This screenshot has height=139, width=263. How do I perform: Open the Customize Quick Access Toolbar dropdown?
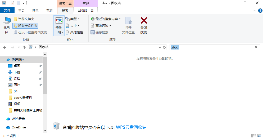pyautogui.click(x=24, y=3)
